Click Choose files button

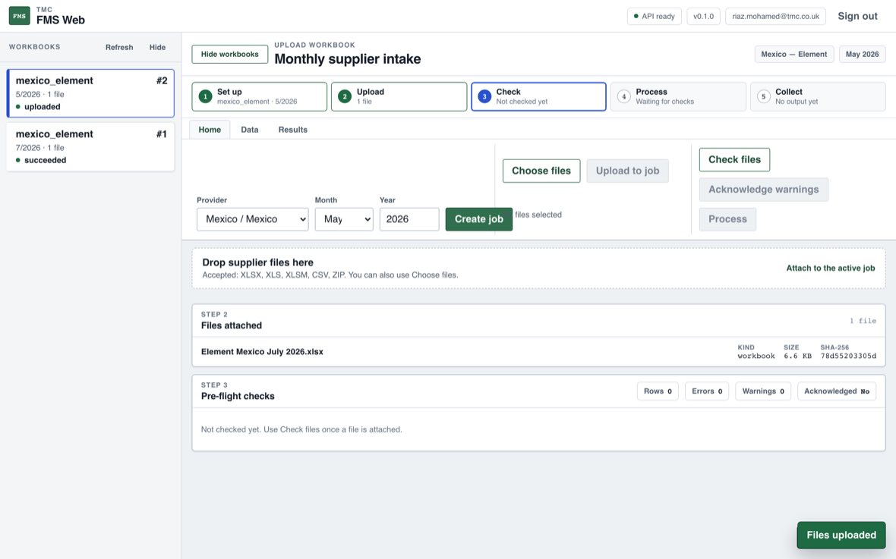coord(541,171)
